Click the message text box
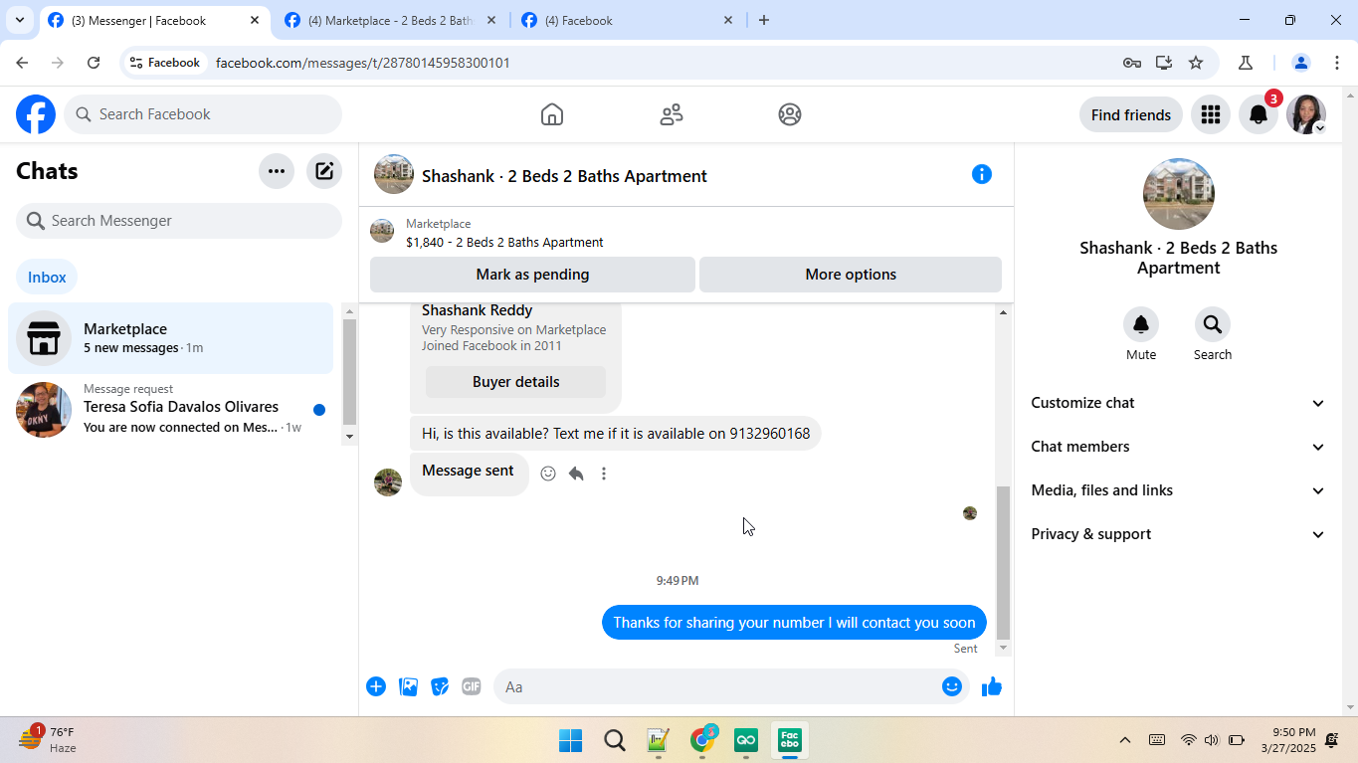Image resolution: width=1358 pixels, height=763 pixels. click(x=732, y=686)
